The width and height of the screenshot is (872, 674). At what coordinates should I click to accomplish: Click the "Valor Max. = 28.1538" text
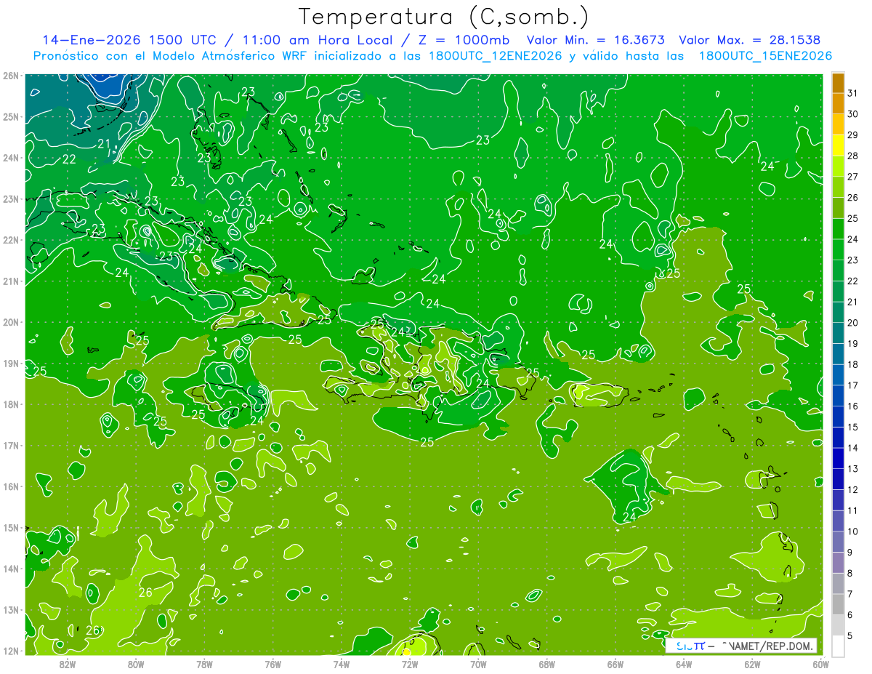(x=749, y=40)
